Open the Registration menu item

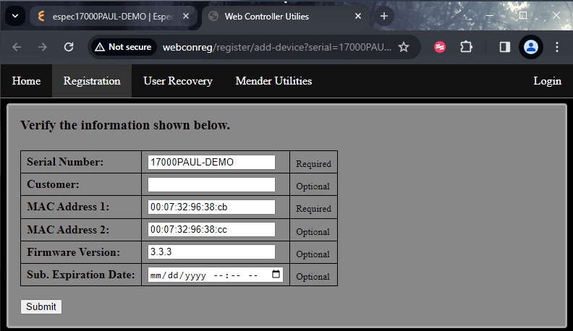point(92,81)
